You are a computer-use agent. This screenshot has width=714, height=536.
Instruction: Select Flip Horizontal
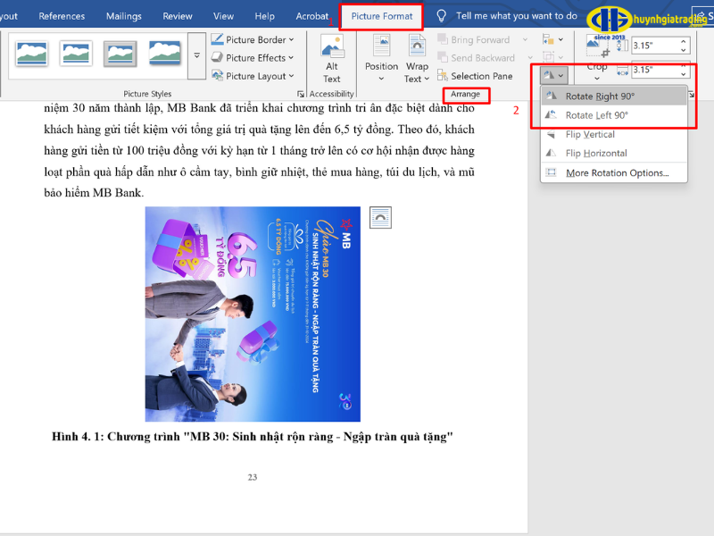tap(613, 153)
